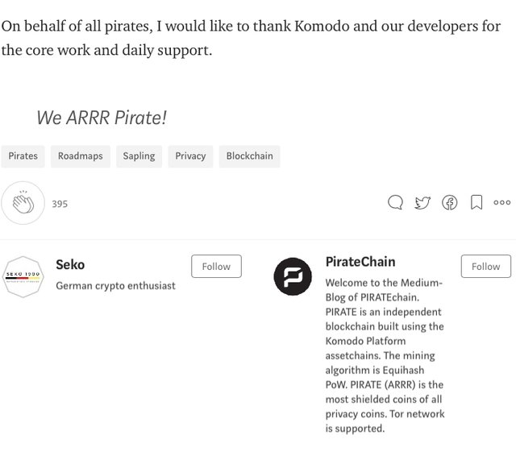Open the Privacy tag
The image size is (516, 452).
[x=190, y=156]
